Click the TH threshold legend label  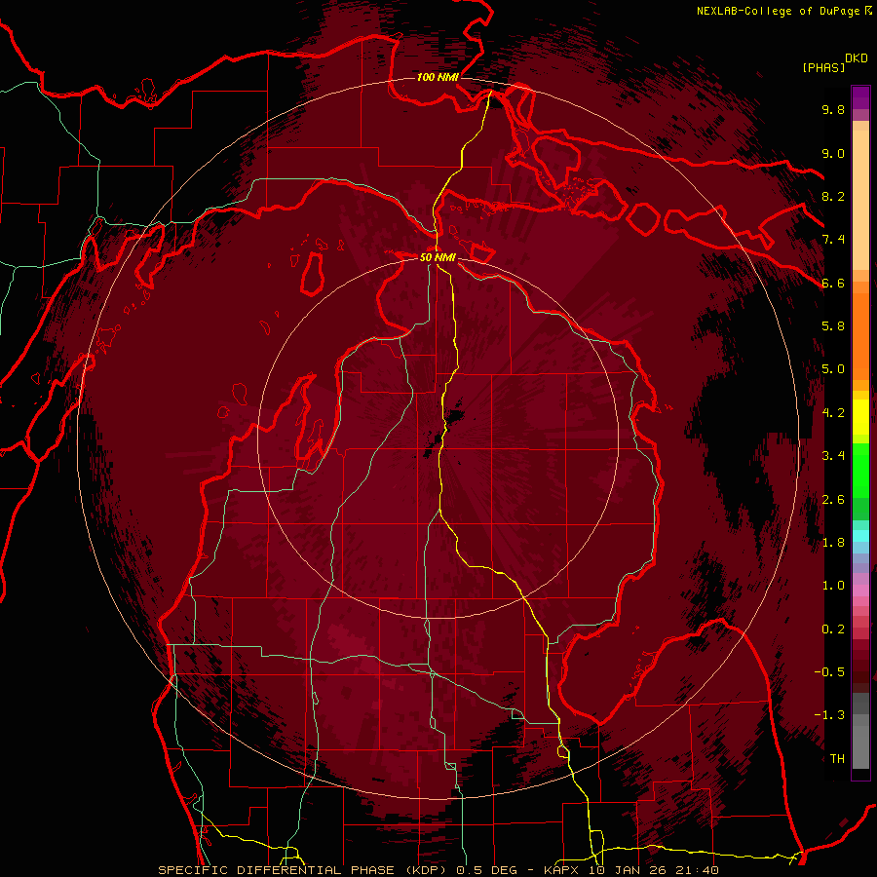click(x=837, y=759)
